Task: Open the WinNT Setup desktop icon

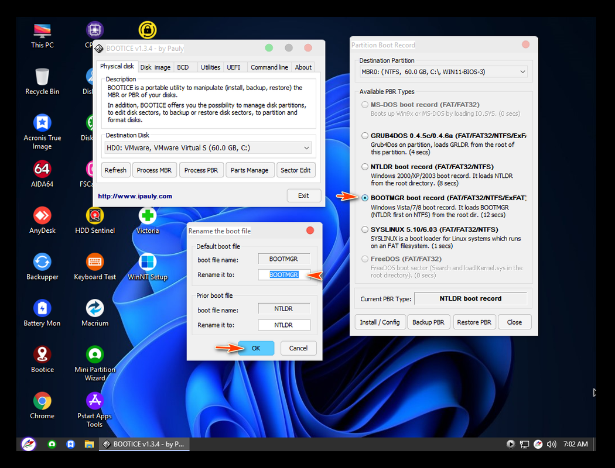Action: tap(148, 267)
